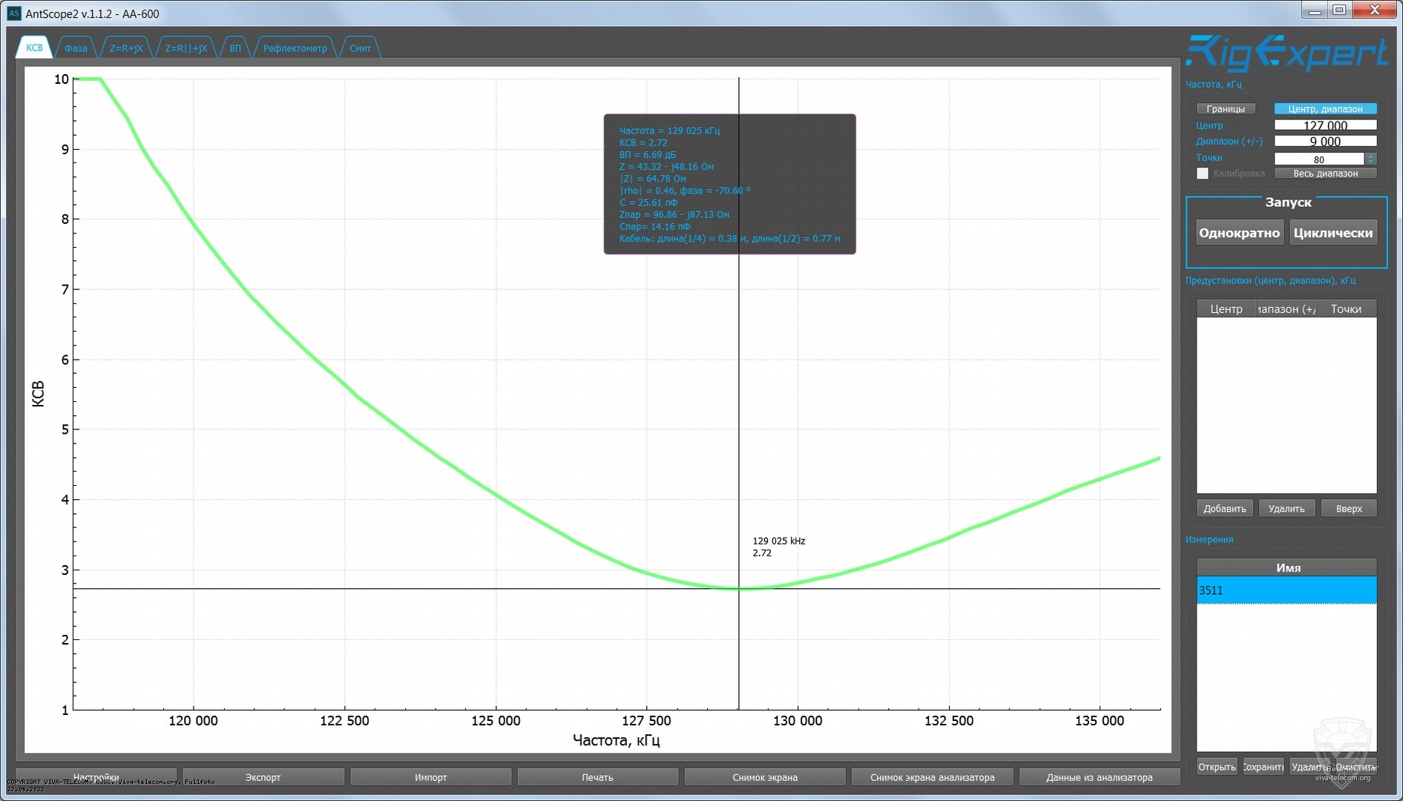Click the AntScope2 title bar app icon

13,13
